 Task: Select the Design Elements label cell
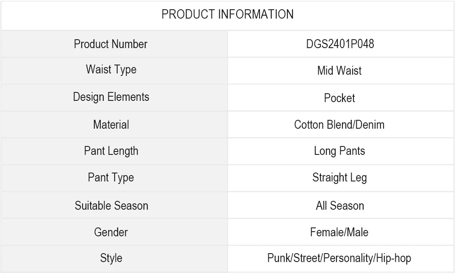[111, 97]
